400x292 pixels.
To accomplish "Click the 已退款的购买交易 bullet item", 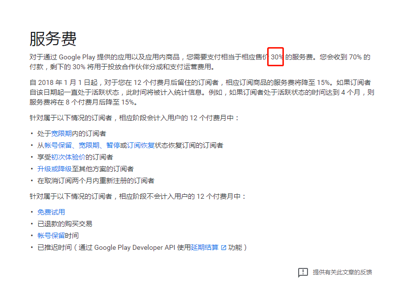I will (x=64, y=224).
